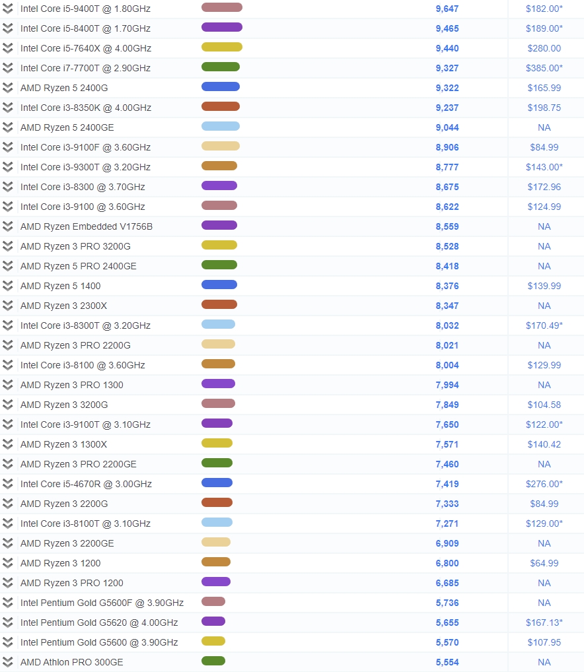Click the $165.99 price link
The height and width of the screenshot is (672, 584).
544,88
